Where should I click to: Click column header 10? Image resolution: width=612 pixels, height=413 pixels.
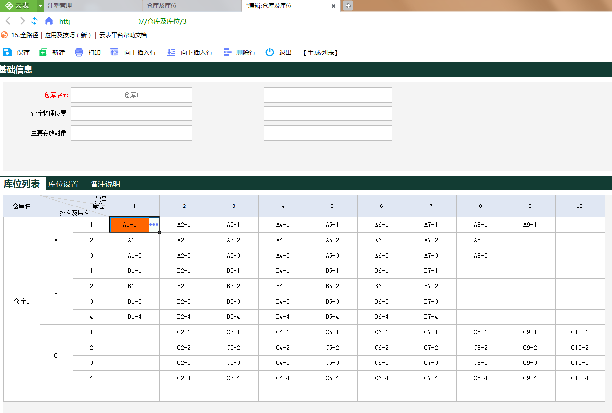pyautogui.click(x=580, y=206)
